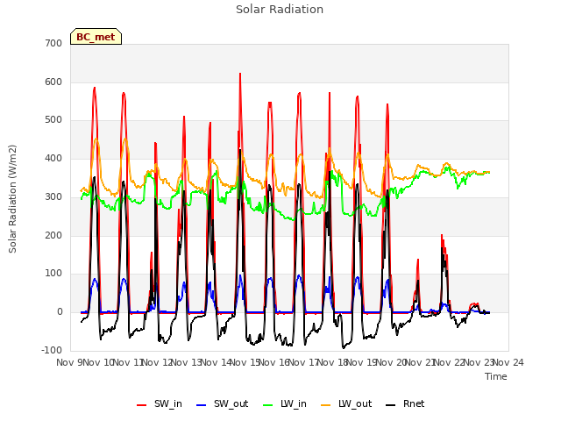The width and height of the screenshot is (561, 421).
Task: Toggle LW_out legend label
Action: pos(346,403)
